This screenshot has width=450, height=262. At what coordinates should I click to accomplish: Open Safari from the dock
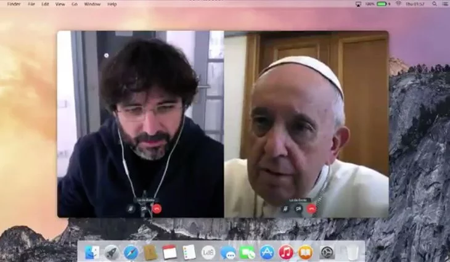click(x=131, y=252)
